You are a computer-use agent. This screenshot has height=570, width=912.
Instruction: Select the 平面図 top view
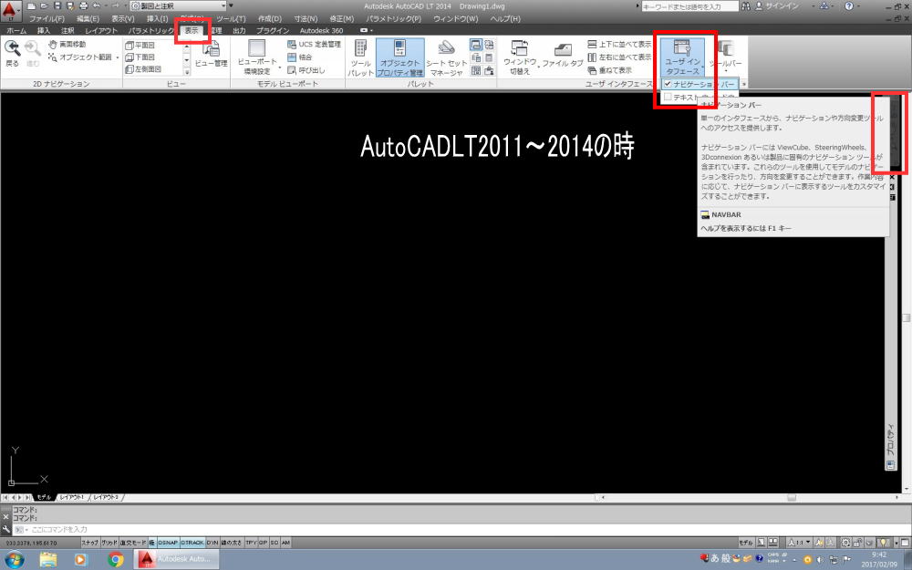tap(140, 45)
